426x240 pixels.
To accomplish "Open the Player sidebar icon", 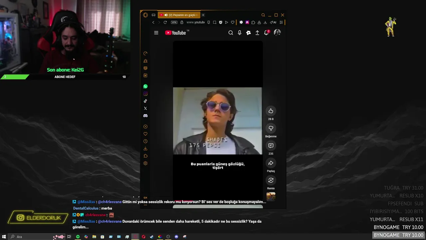I will coord(145,127).
